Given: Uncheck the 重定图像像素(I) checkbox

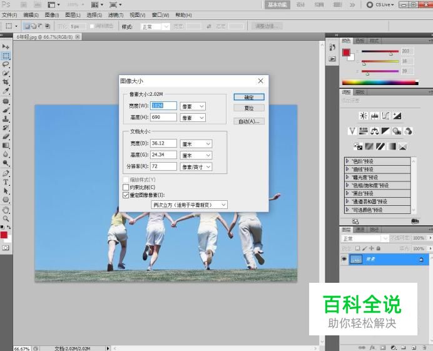Looking at the screenshot, I should [126, 195].
